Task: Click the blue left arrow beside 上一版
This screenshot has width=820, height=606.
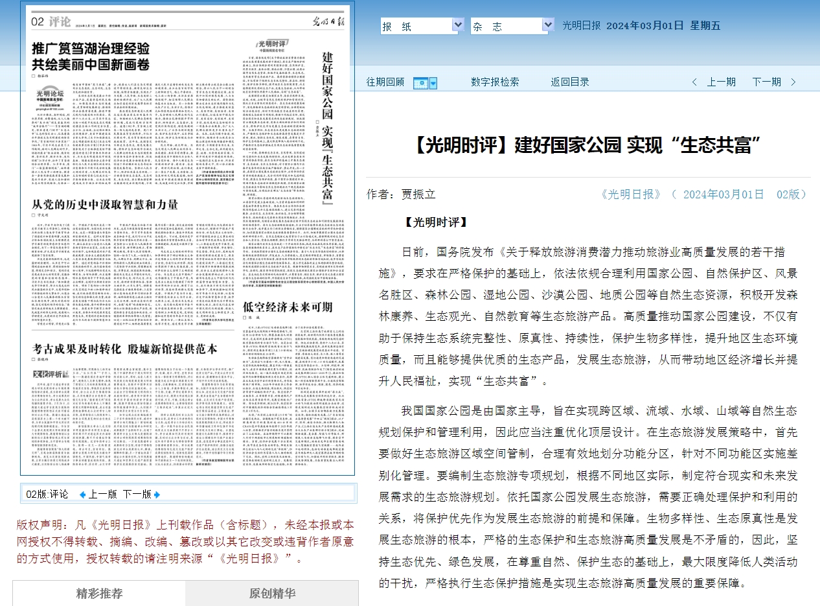Action: [x=82, y=495]
